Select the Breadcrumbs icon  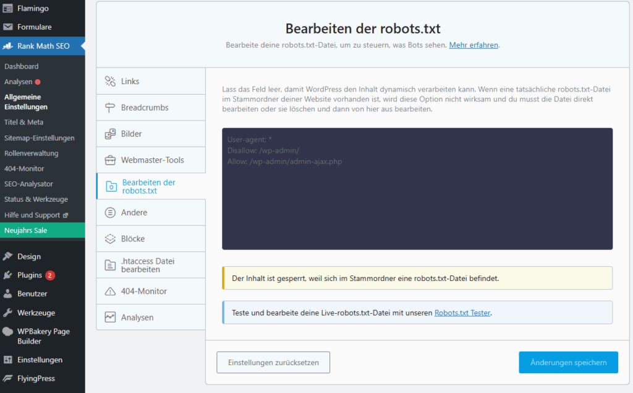pos(111,107)
